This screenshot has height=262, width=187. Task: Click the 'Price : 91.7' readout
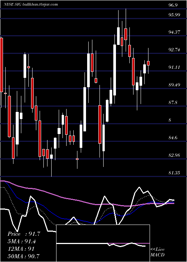pyautogui.click(x=24, y=234)
